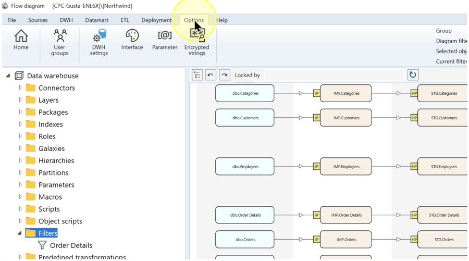Collapse the Data warehouse root node

(8, 76)
